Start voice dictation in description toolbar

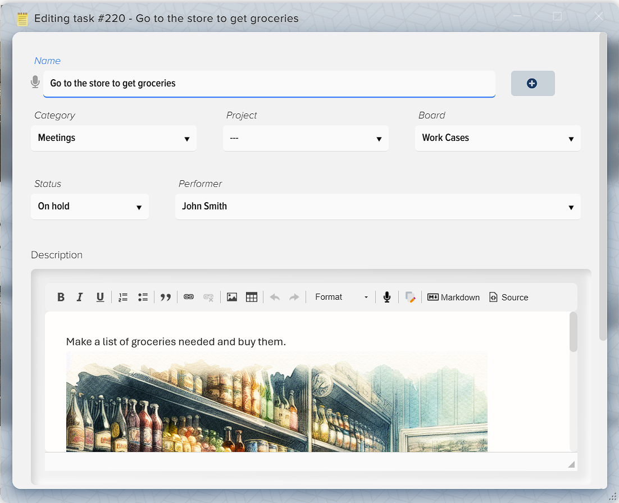click(387, 297)
